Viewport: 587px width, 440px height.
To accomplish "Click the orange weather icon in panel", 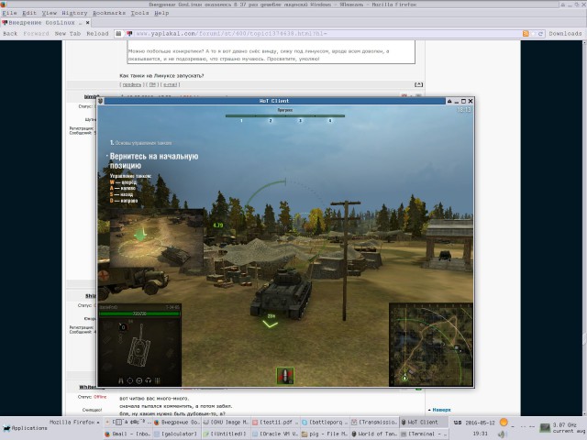I will [504, 423].
